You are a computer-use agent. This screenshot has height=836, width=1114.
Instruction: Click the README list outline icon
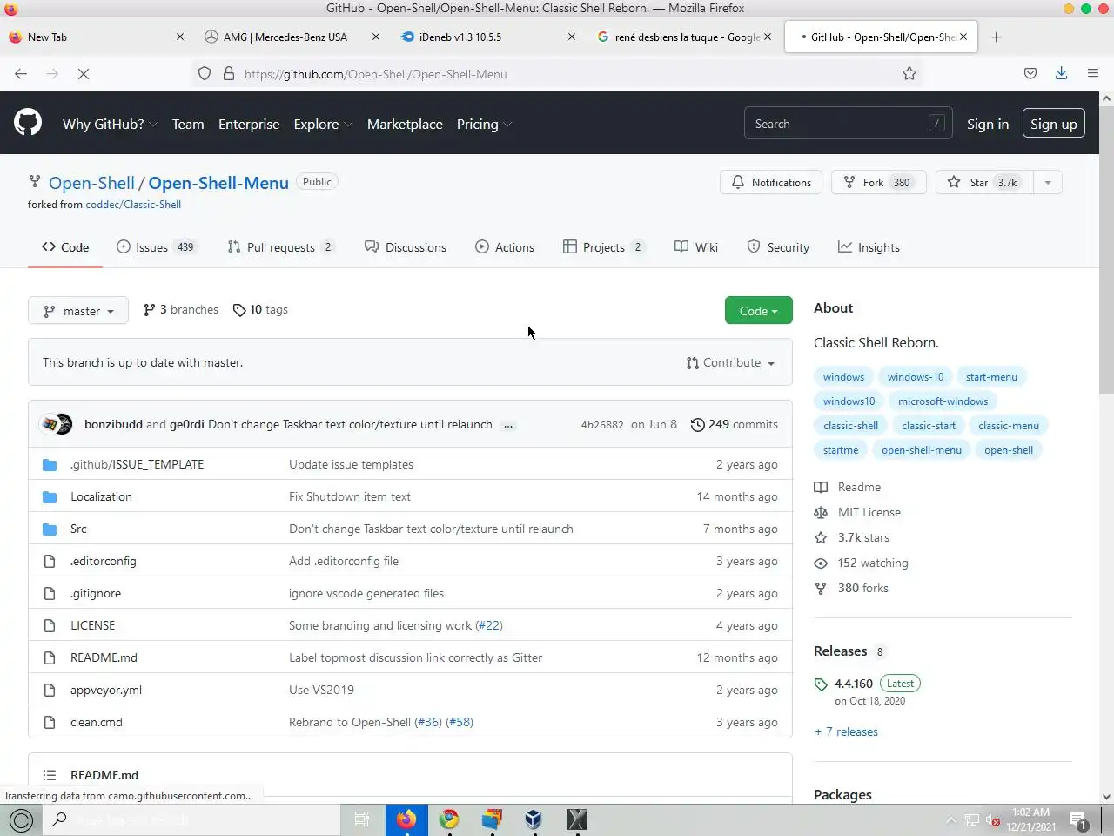50,775
